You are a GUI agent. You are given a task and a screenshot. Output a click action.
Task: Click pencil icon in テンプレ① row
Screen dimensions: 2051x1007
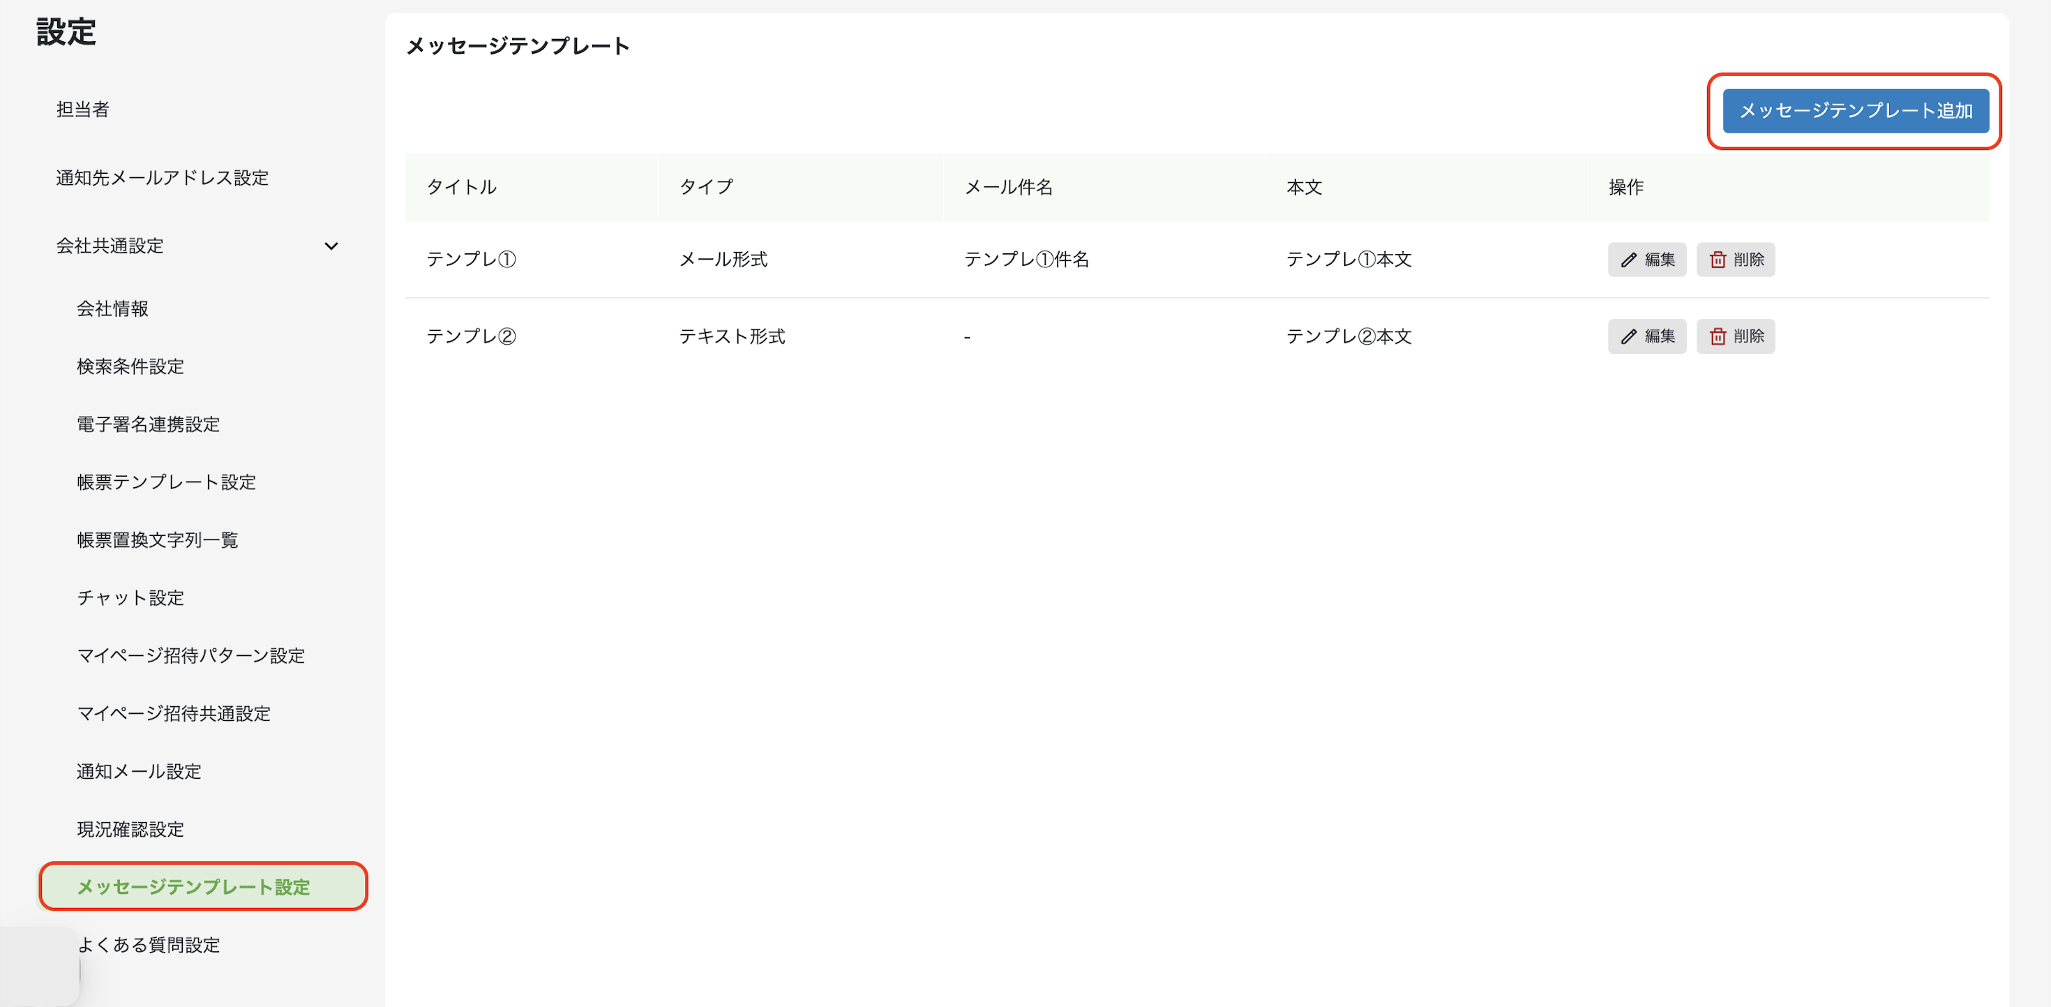[x=1628, y=260]
